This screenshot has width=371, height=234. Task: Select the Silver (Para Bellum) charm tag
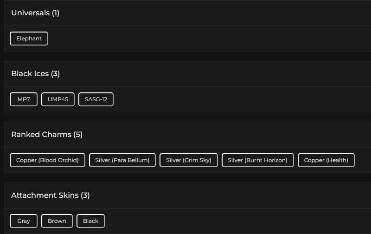pos(122,160)
